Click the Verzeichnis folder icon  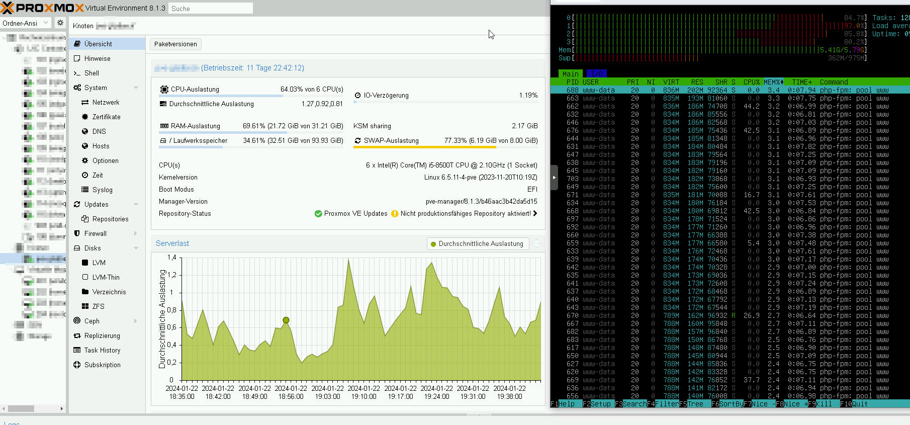coord(85,292)
